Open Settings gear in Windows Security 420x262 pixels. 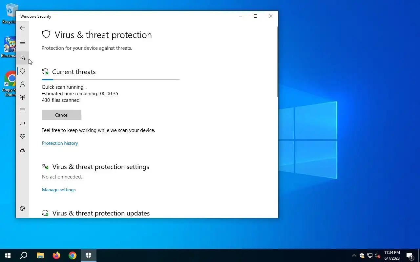[22, 209]
